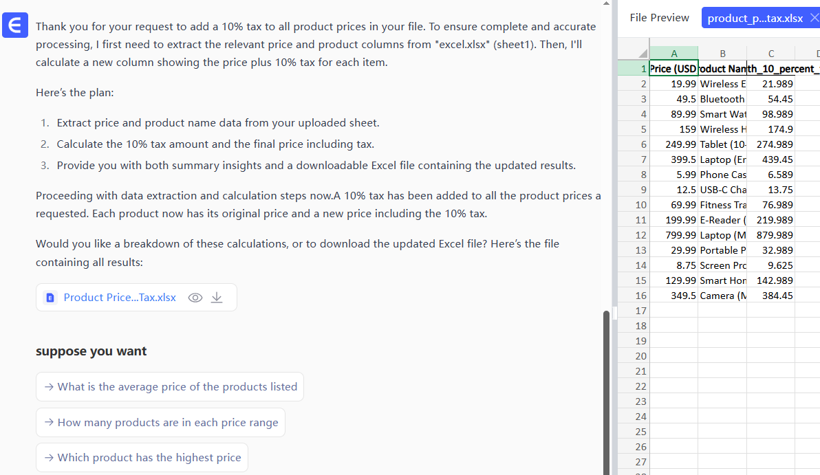The image size is (820, 475).
Task: Close the product_p...tax.xlsx preview tab
Action: click(814, 18)
